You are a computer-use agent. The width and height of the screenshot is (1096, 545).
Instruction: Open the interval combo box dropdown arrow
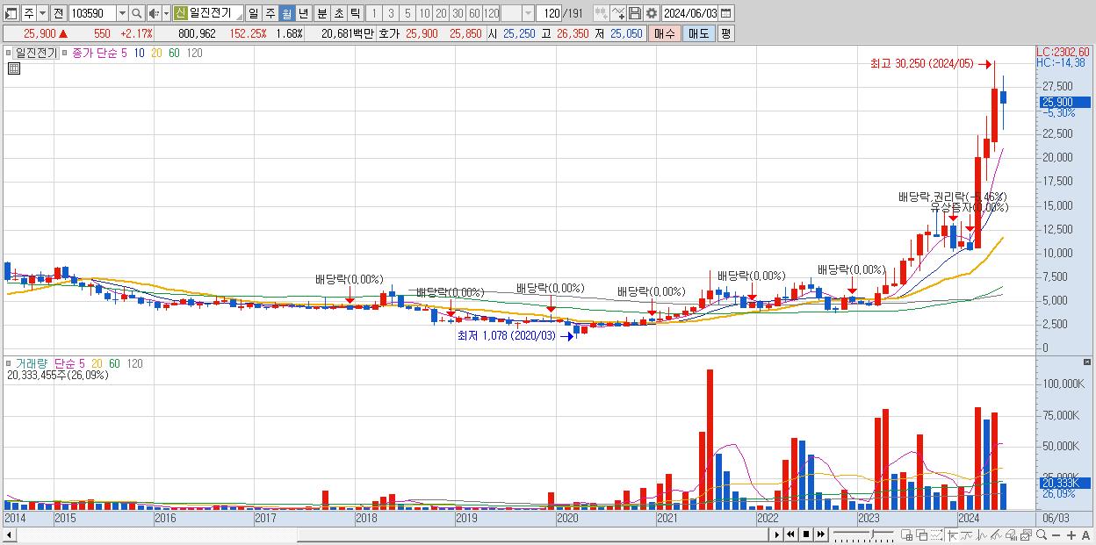pyautogui.click(x=528, y=13)
